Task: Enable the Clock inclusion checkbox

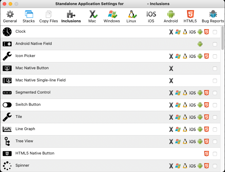Action: [x=215, y=32]
